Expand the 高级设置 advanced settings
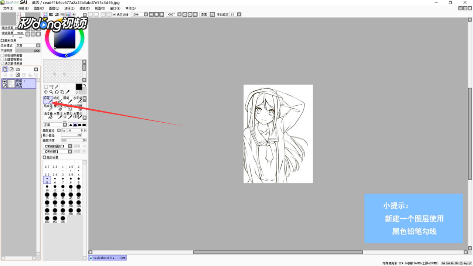The height and width of the screenshot is (266, 473). coord(44,157)
